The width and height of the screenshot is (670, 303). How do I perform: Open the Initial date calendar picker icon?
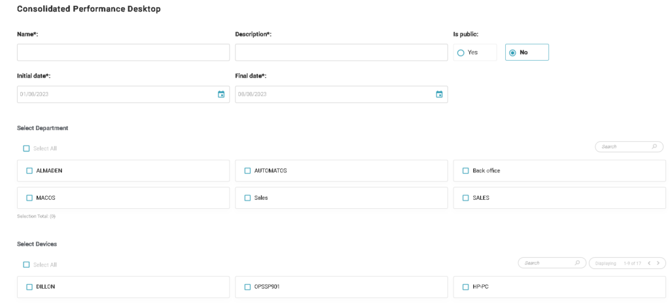tap(221, 94)
